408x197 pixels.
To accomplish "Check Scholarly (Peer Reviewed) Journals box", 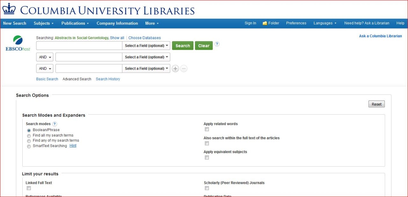I will coord(207,188).
